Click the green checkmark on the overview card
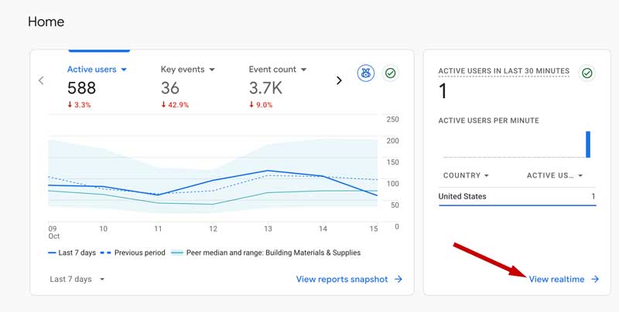The image size is (619, 312). coord(390,73)
